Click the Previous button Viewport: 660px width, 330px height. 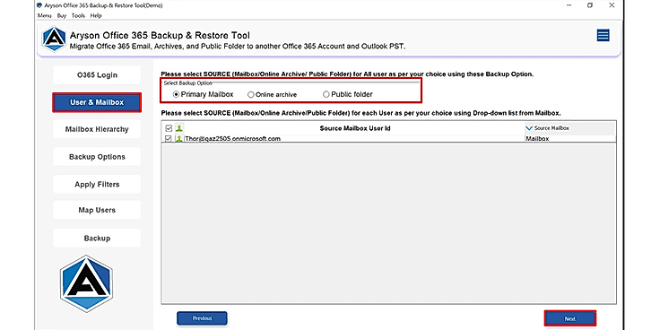[202, 318]
